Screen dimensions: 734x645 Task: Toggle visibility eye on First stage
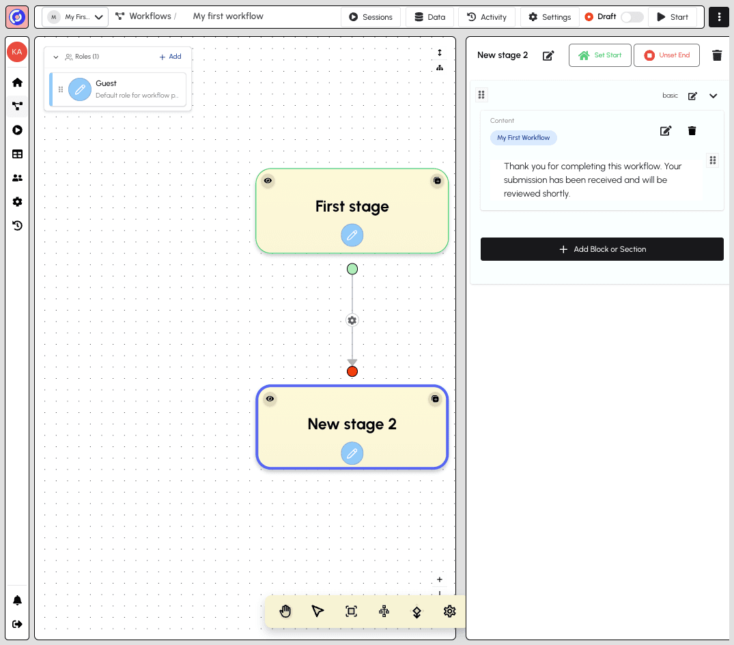coord(268,181)
